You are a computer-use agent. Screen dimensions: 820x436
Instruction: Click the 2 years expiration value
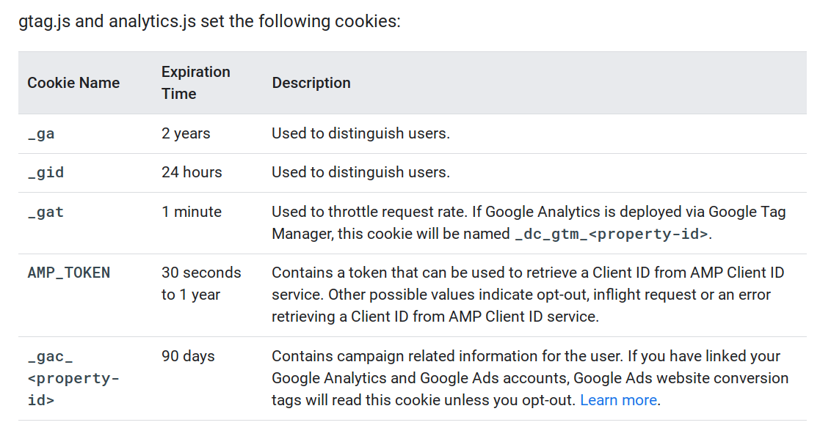[x=186, y=133]
